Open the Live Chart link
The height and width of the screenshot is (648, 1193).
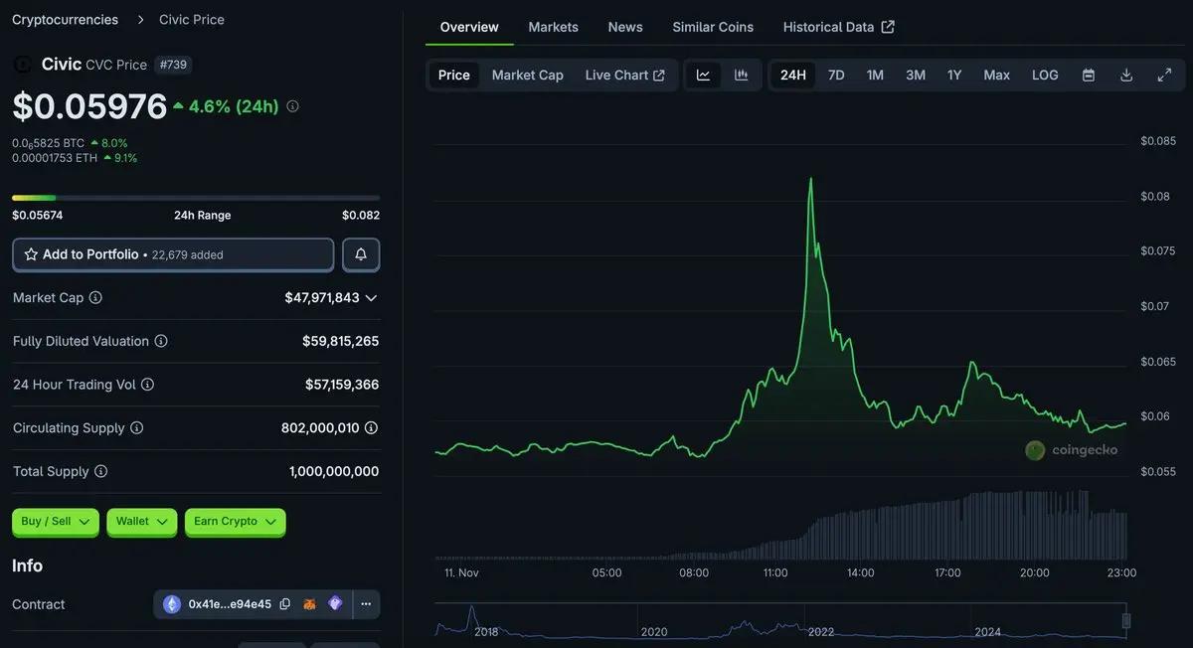pyautogui.click(x=625, y=76)
